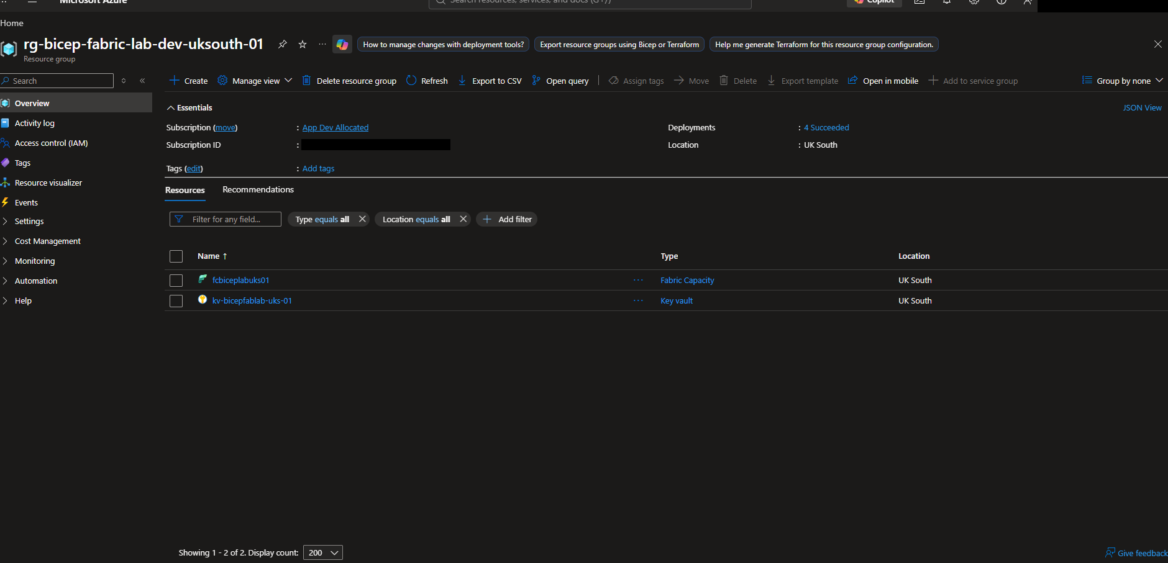The width and height of the screenshot is (1168, 563).
Task: Open the context menu for kv-bicepfablab-uks-01
Action: point(638,300)
